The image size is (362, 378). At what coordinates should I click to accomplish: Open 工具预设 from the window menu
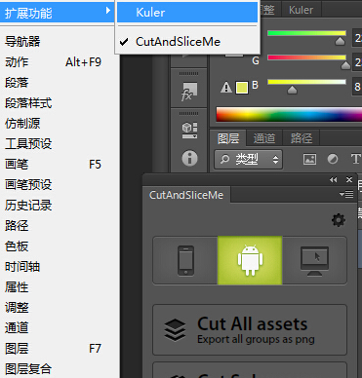[x=59, y=144]
